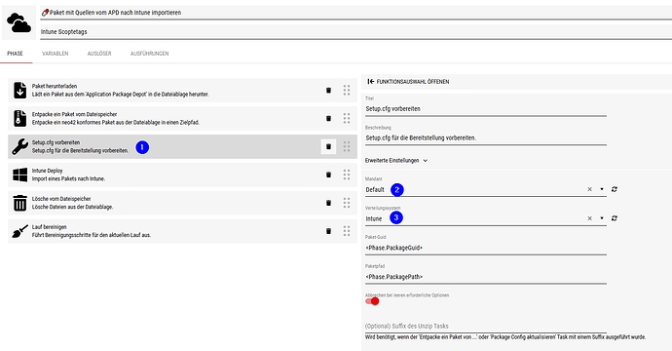Switch to the VARIABLEN tab
Viewport: 672px width, 351px height.
[55, 54]
